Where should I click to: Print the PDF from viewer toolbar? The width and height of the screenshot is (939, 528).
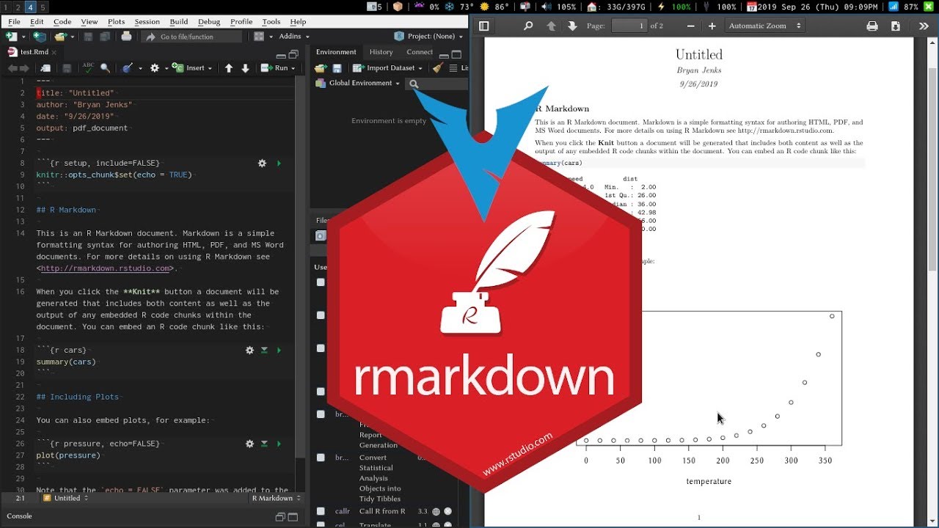[x=872, y=26]
